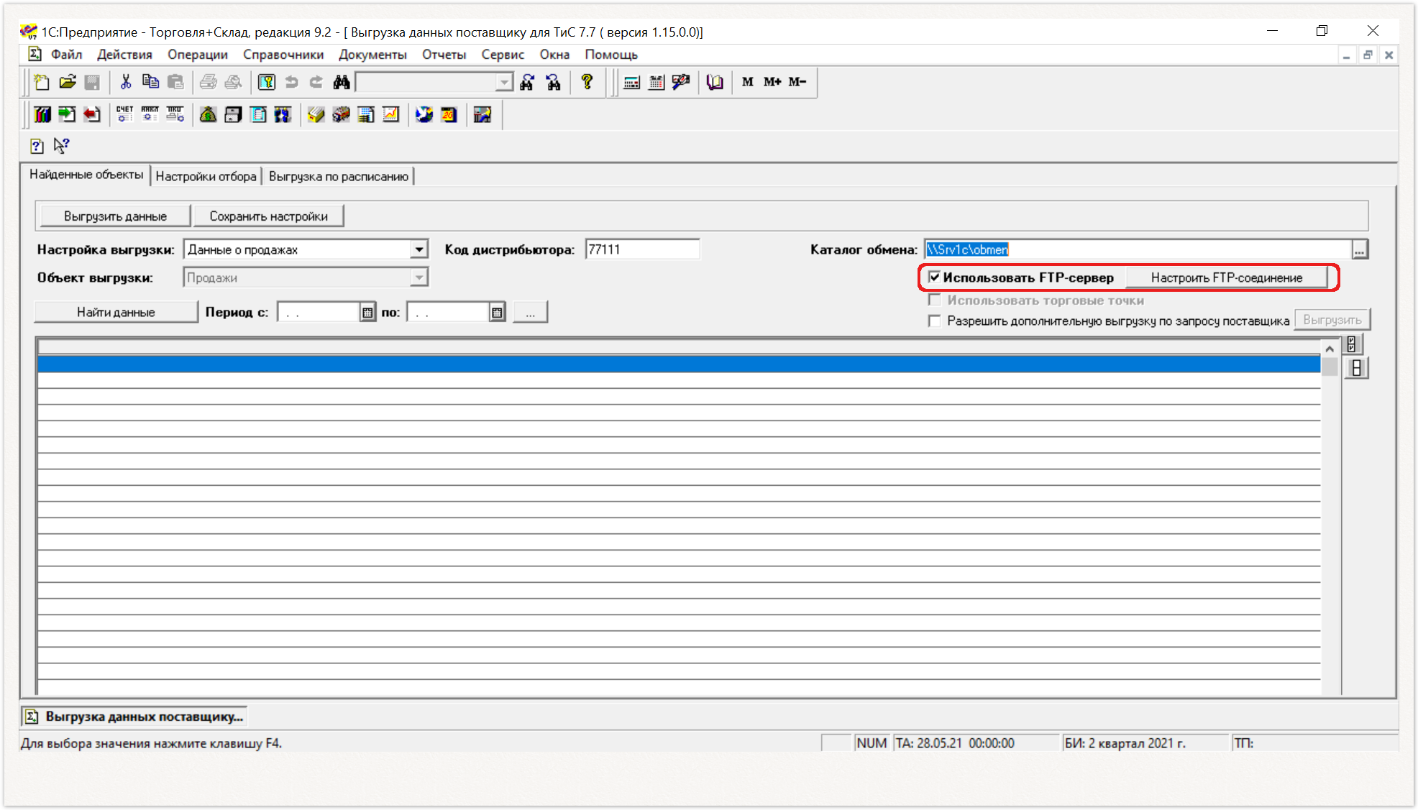Open the Помощь menu
Image resolution: width=1418 pixels, height=810 pixels.
click(611, 55)
